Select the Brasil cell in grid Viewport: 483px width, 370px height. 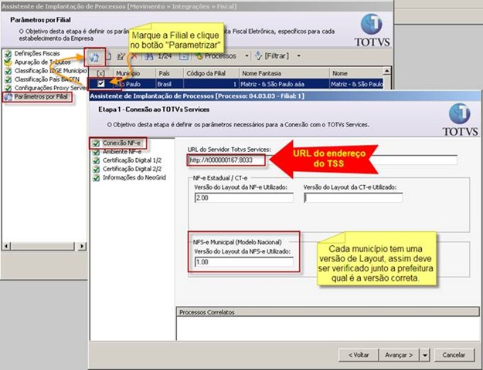point(169,84)
